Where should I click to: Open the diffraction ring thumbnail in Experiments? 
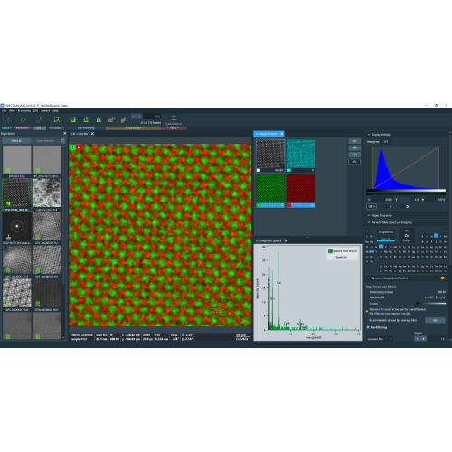coord(17,226)
